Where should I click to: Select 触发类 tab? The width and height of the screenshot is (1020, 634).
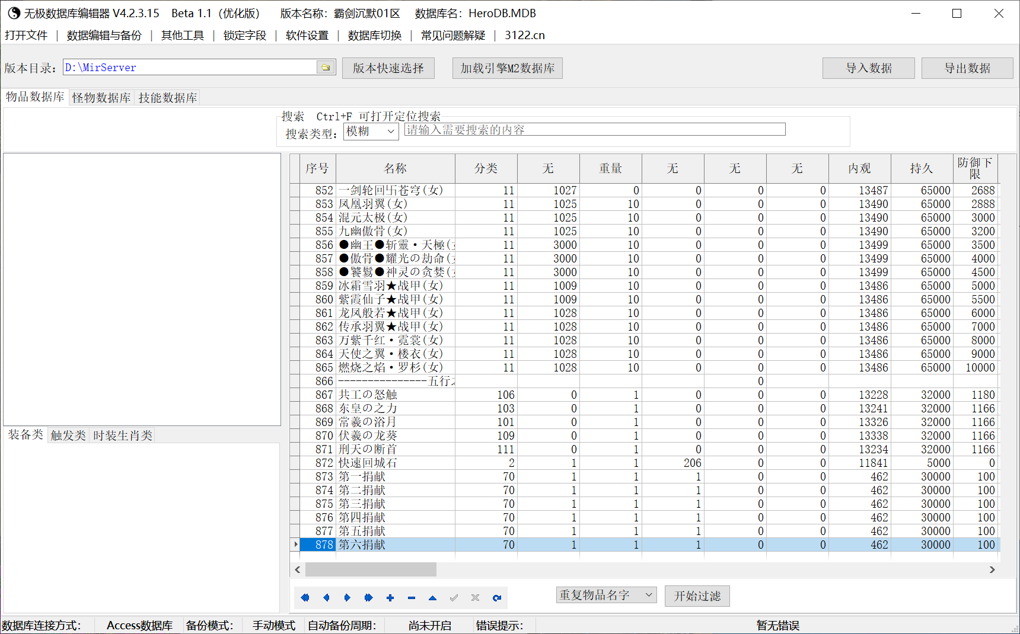(x=68, y=436)
